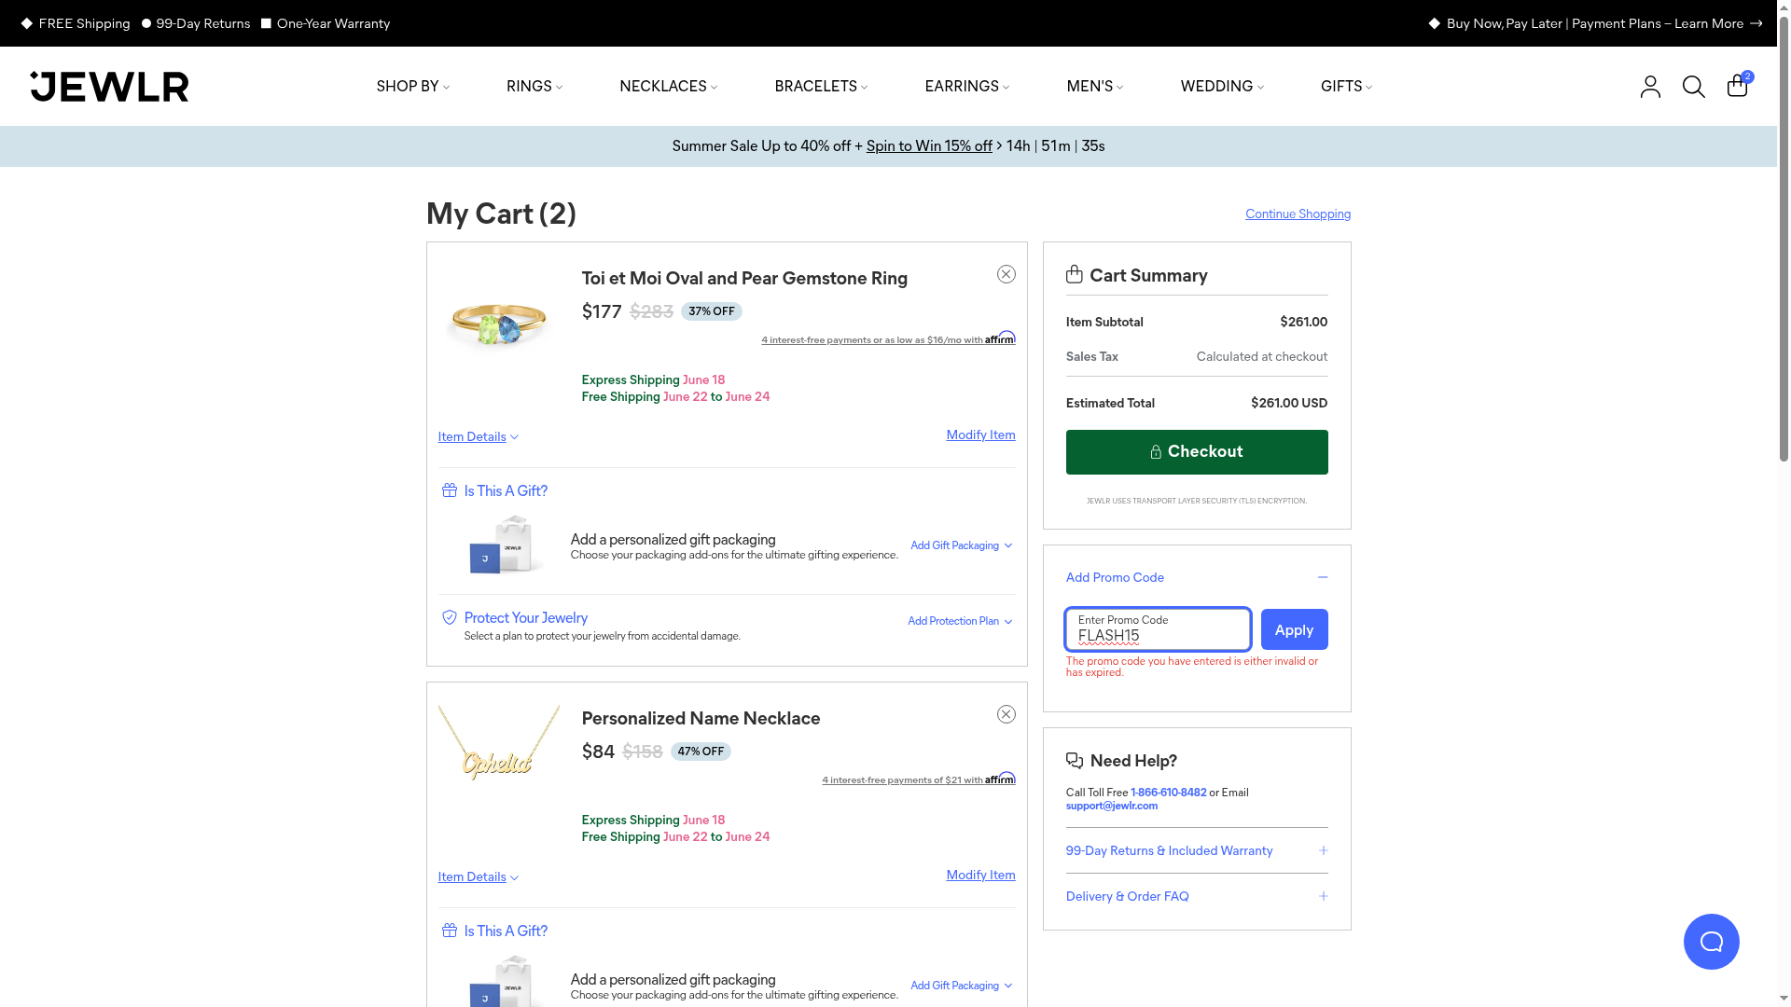Click the Affirm logo under the ring price

pos(1000,338)
